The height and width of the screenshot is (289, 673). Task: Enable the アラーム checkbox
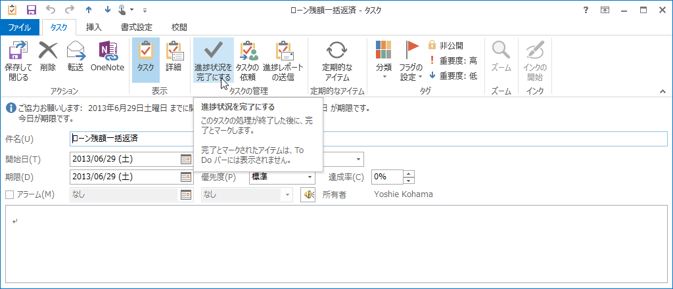[x=9, y=194]
